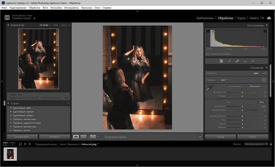This screenshot has height=167, width=275.
Task: Add new preset with plus icon
Action: 68,103
